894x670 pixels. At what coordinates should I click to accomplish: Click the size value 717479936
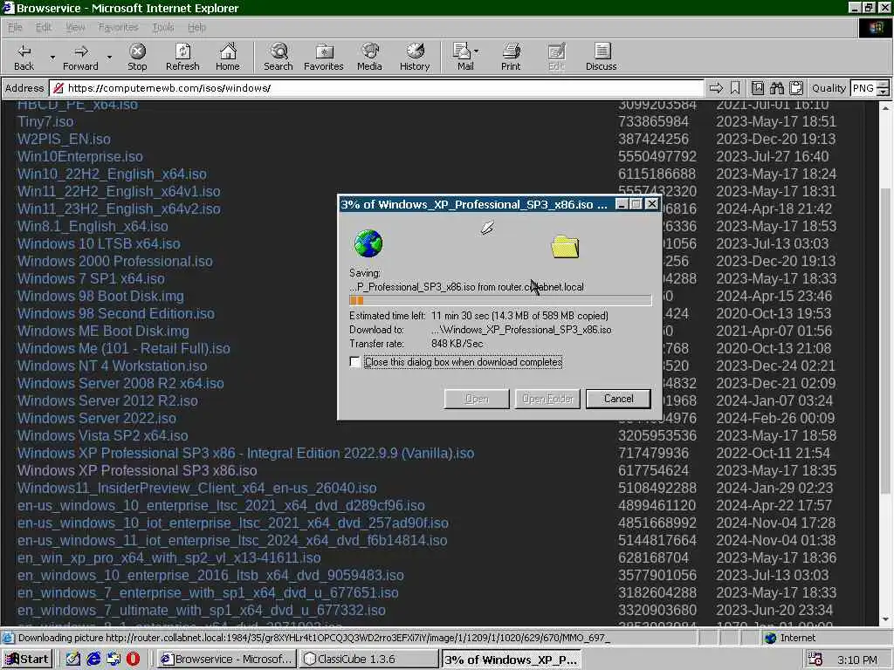pos(653,453)
